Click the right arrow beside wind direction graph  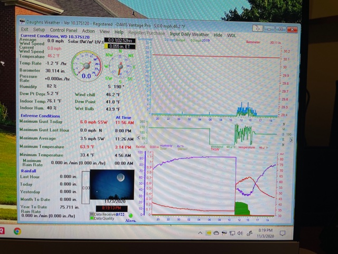point(291,140)
